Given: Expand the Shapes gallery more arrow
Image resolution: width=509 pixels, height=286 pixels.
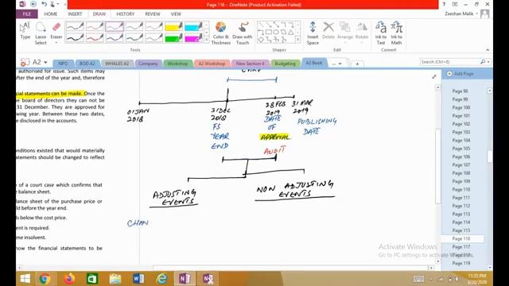Looking at the screenshot, I should [x=297, y=40].
